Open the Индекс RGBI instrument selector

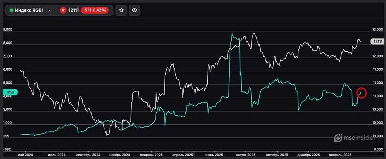30,10
